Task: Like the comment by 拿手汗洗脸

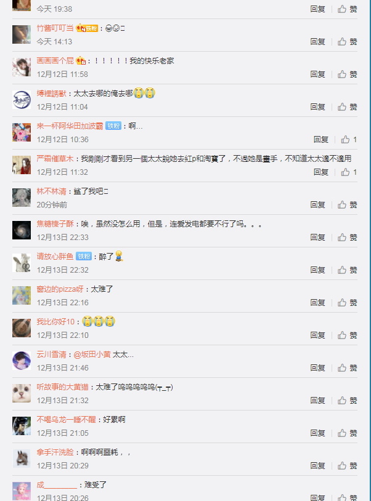Action: click(348, 465)
